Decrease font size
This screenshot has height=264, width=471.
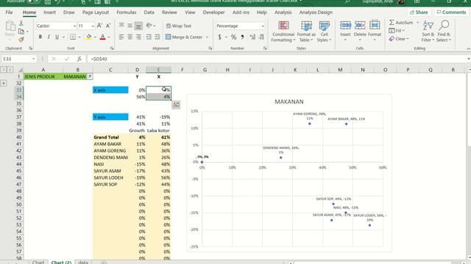(x=108, y=26)
